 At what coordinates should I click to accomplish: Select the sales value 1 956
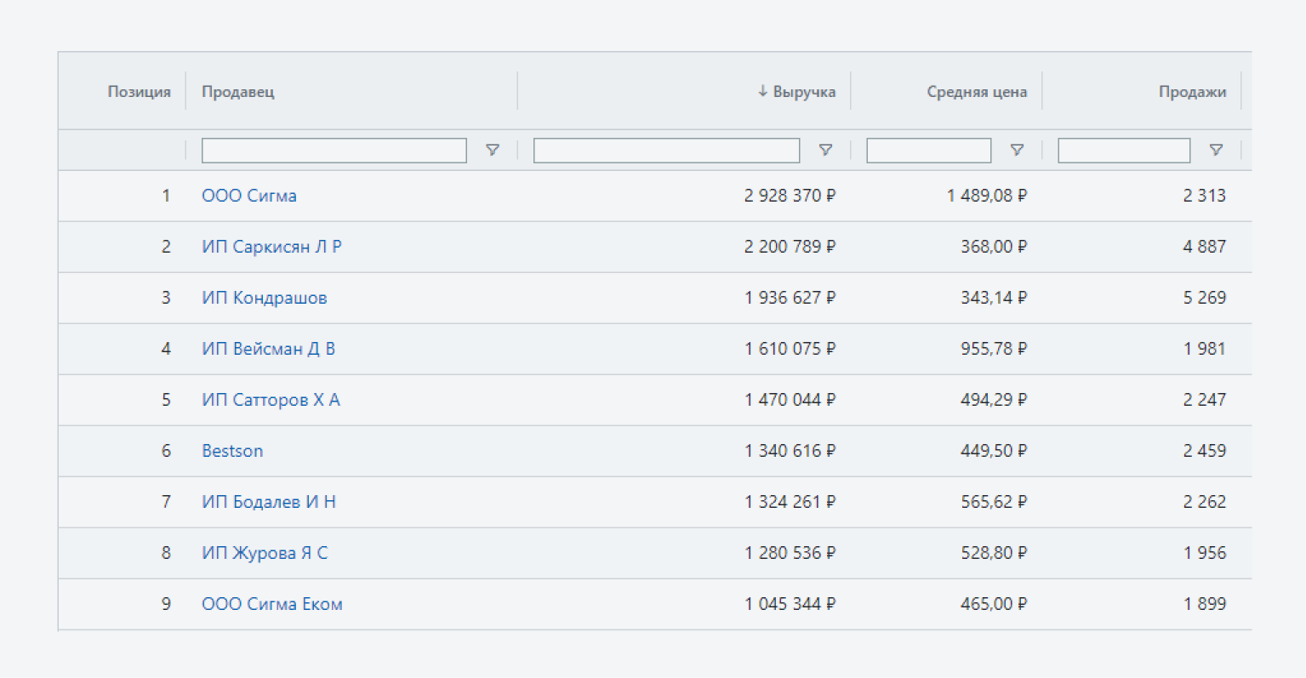coord(1204,553)
